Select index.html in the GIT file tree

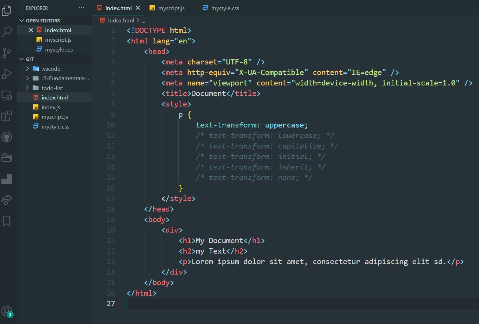(x=54, y=97)
